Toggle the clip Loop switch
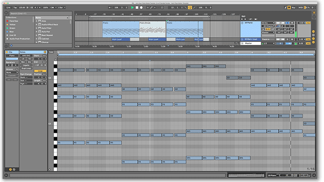Viewport: 324px width, 182px height. coord(40,71)
